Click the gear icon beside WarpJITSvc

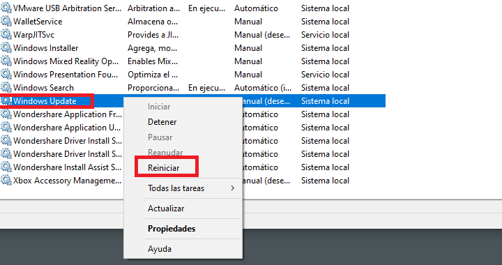tap(6, 35)
